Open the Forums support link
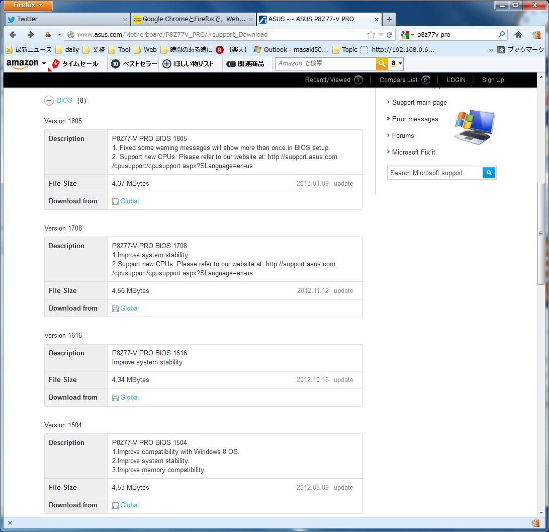Image resolution: width=549 pixels, height=532 pixels. click(x=403, y=135)
